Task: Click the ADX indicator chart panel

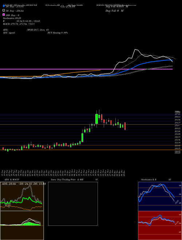Action: pyautogui.click(x=22, y=196)
